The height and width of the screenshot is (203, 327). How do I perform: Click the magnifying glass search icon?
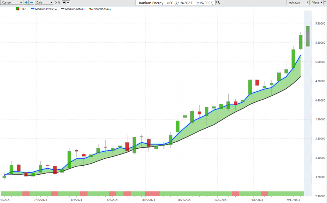(218, 3)
